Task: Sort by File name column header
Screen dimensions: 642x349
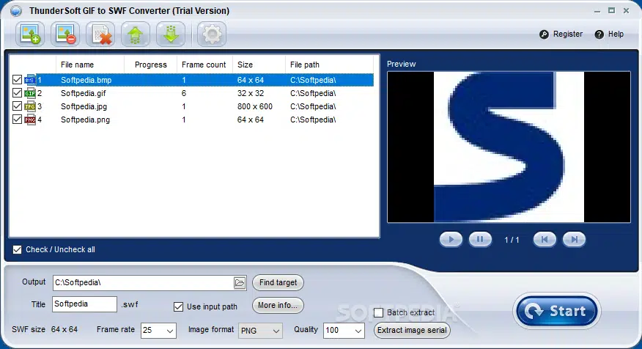Action: [x=89, y=65]
